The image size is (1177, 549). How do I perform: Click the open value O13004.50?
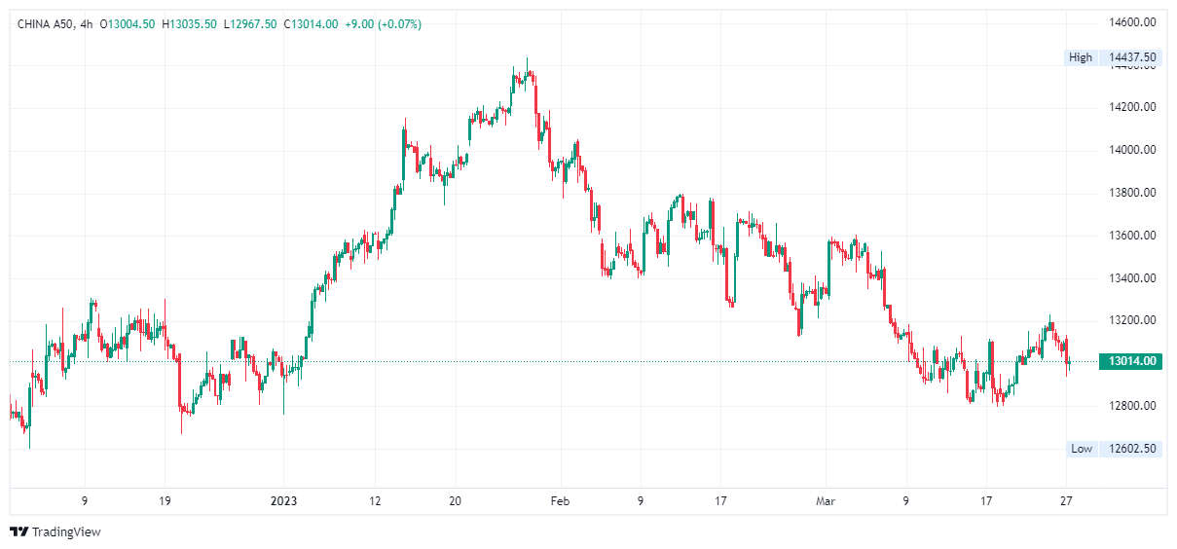click(x=130, y=23)
